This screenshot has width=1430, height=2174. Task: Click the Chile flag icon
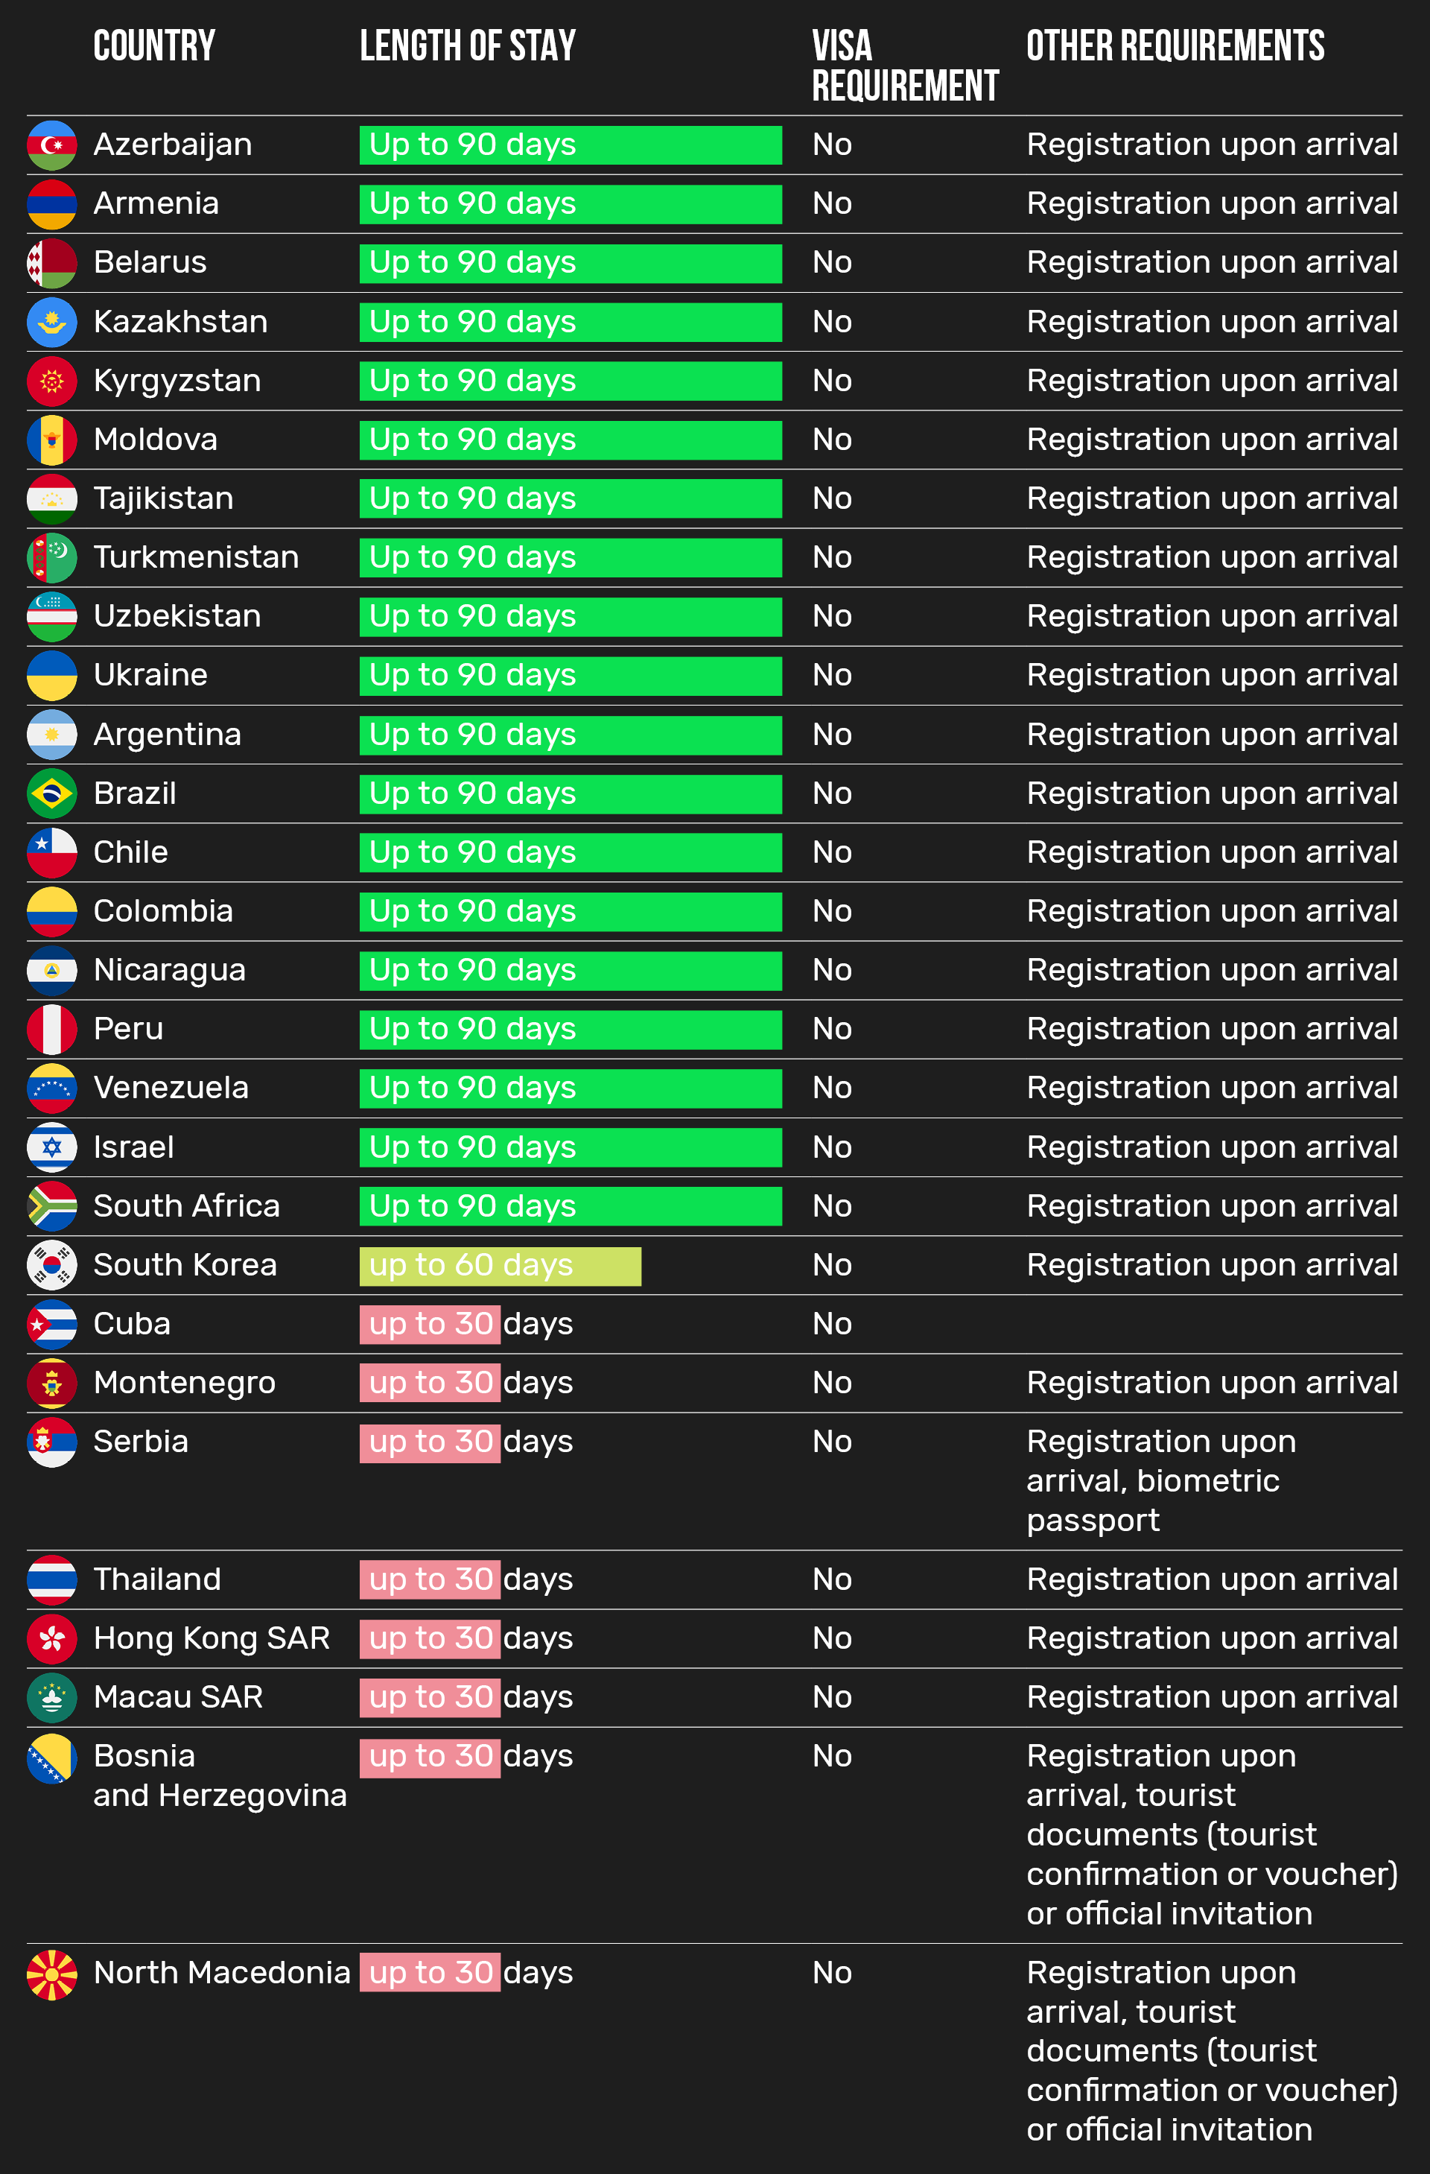point(52,853)
